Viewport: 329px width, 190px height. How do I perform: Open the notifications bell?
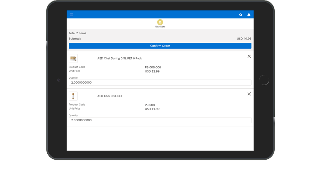coord(249,15)
